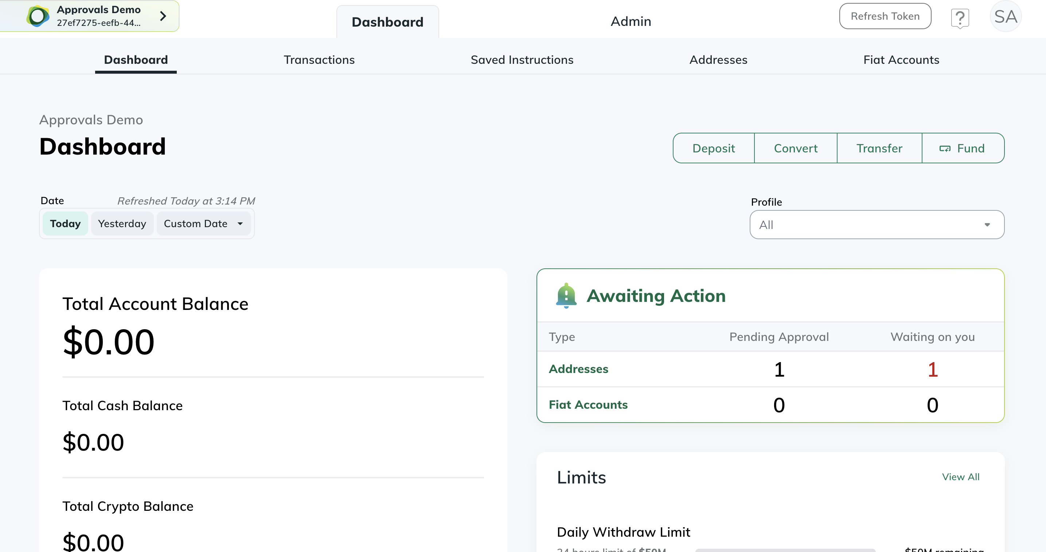
Task: Open the Saved Instructions tab
Action: pyautogui.click(x=522, y=60)
